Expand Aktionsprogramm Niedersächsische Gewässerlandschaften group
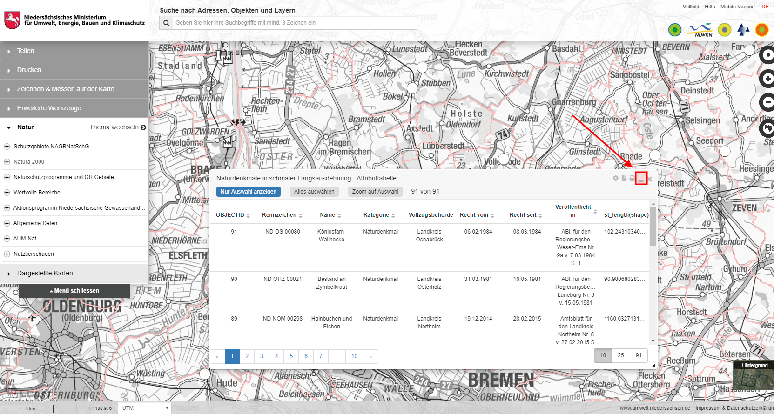 (x=7, y=208)
